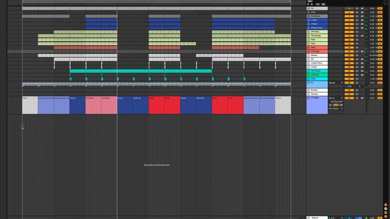Set ST MIDI monitoring to Auto
Screen dimensions: 390x219
click(x=336, y=105)
